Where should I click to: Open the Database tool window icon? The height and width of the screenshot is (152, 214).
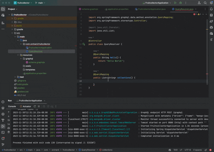click(211, 15)
